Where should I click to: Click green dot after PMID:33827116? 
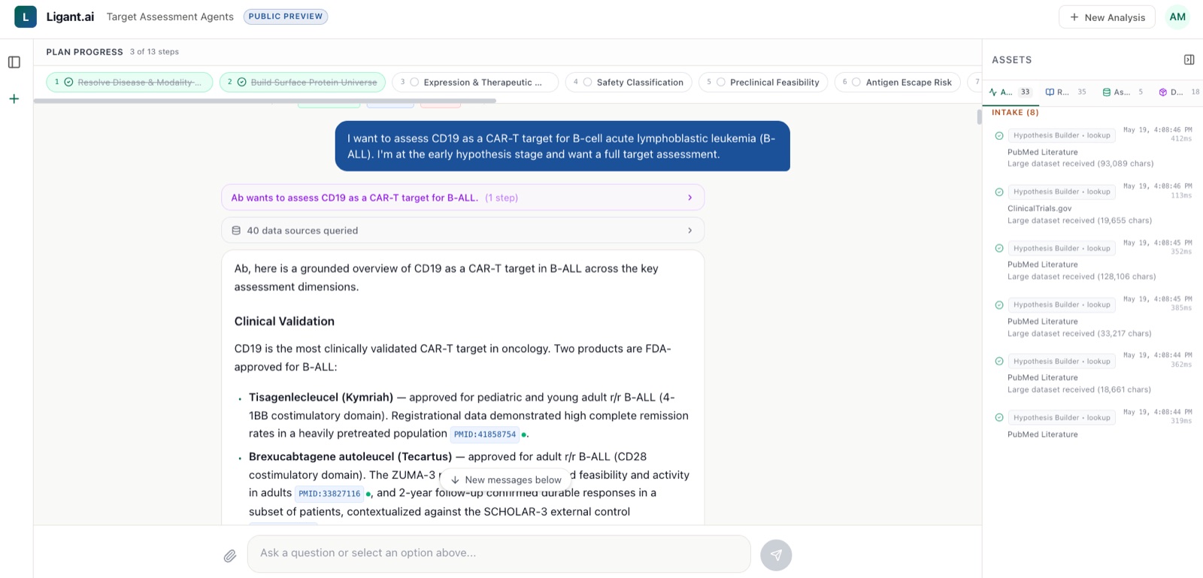click(x=368, y=494)
